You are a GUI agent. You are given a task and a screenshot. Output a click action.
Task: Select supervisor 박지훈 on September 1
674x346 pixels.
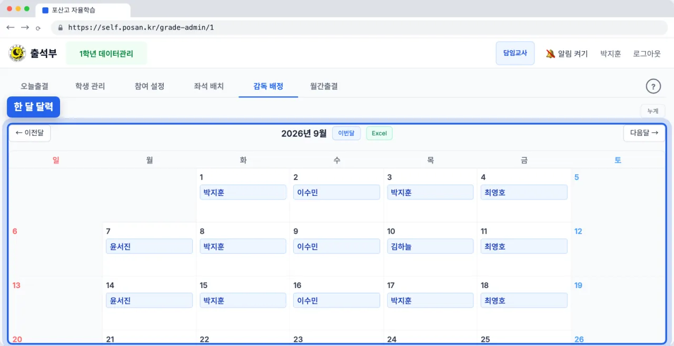(x=243, y=192)
